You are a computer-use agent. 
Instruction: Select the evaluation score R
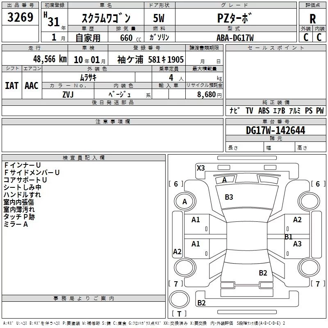tap(312, 19)
